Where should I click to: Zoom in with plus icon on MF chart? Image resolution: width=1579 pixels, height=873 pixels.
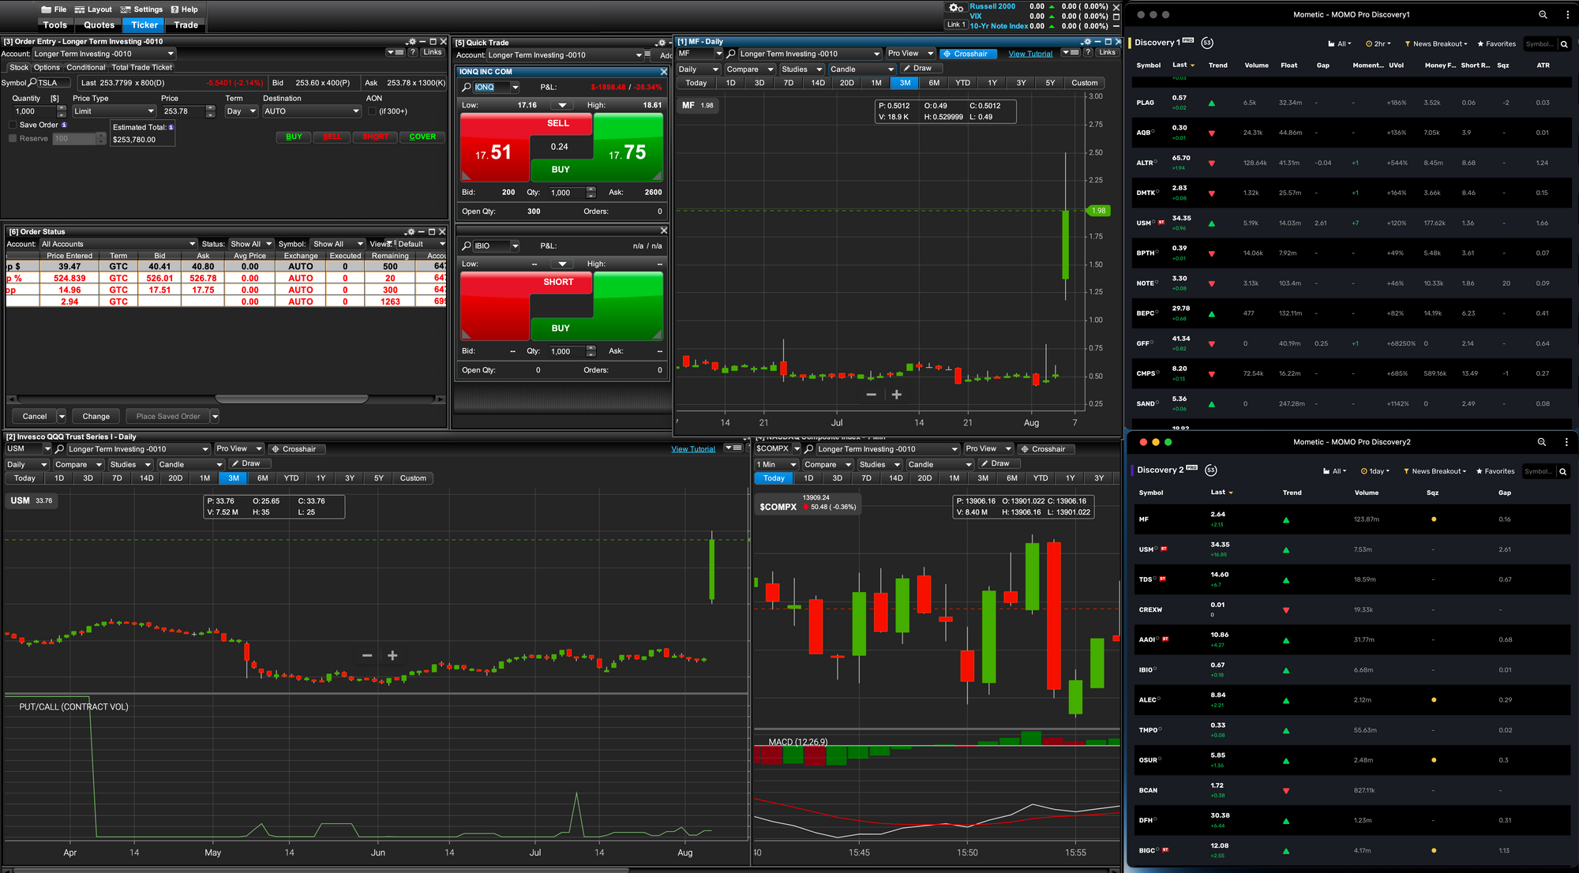coord(897,395)
